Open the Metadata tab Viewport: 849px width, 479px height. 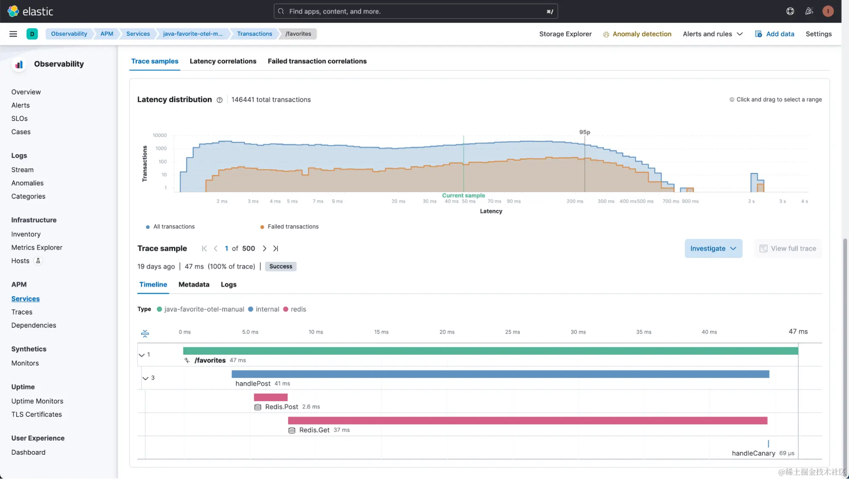(x=194, y=285)
